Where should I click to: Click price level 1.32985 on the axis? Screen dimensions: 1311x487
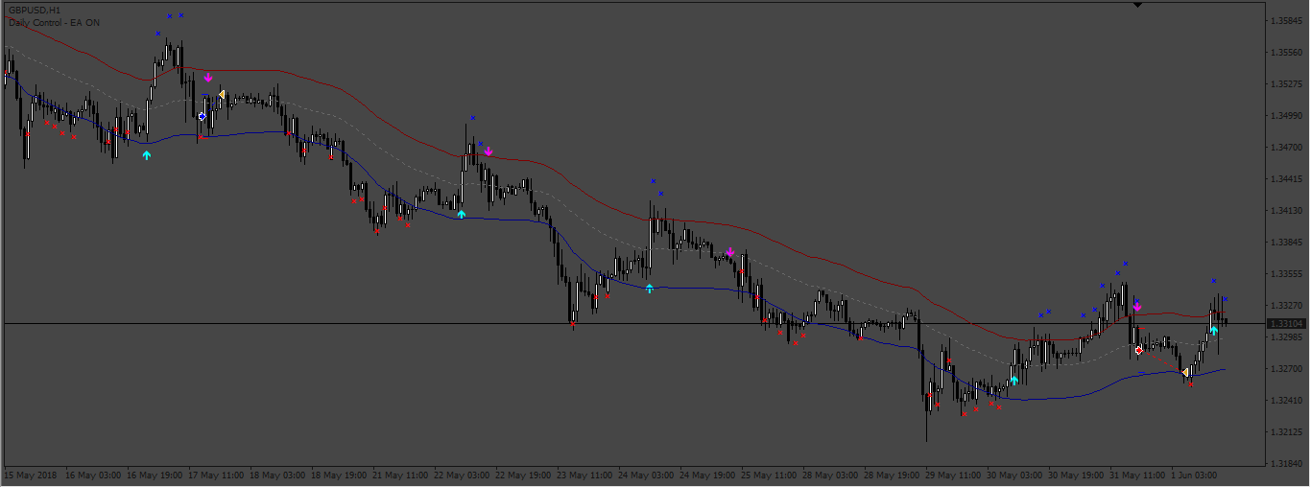(x=1285, y=336)
